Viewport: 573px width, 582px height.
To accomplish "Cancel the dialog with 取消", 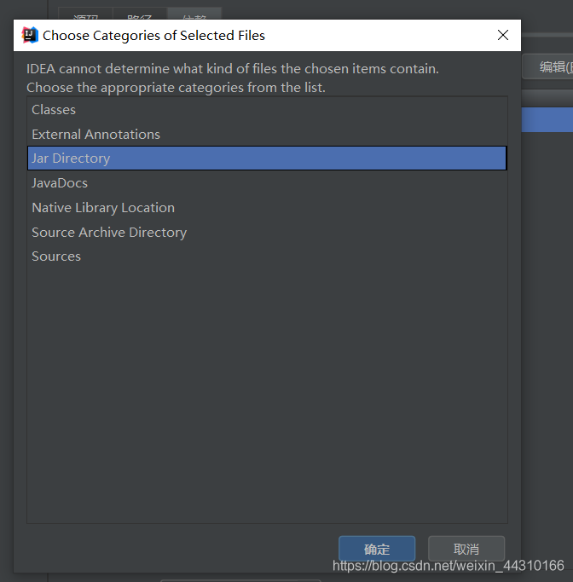I will pos(466,549).
